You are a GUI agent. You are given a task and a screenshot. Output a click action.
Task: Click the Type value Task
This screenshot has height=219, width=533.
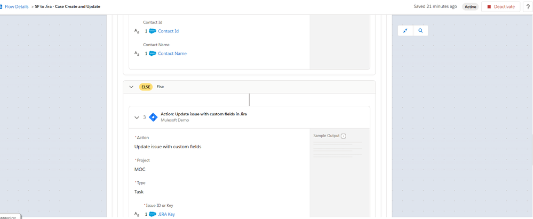click(x=139, y=192)
